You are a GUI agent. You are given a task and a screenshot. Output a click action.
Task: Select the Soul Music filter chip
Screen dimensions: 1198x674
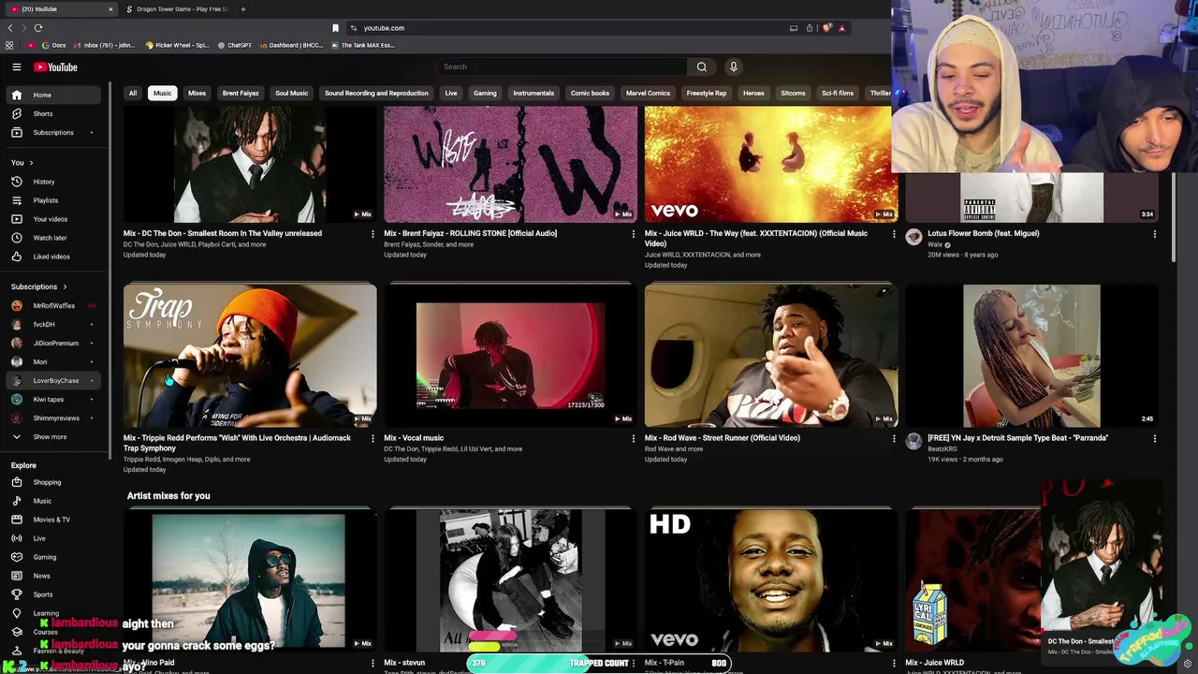coord(291,93)
